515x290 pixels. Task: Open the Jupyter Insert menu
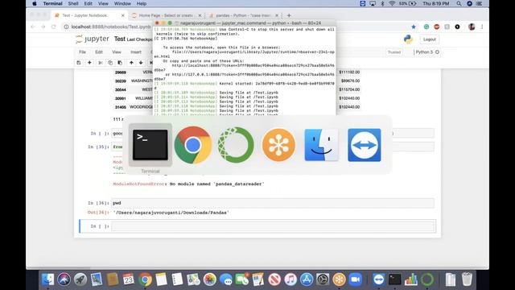[x=136, y=52]
